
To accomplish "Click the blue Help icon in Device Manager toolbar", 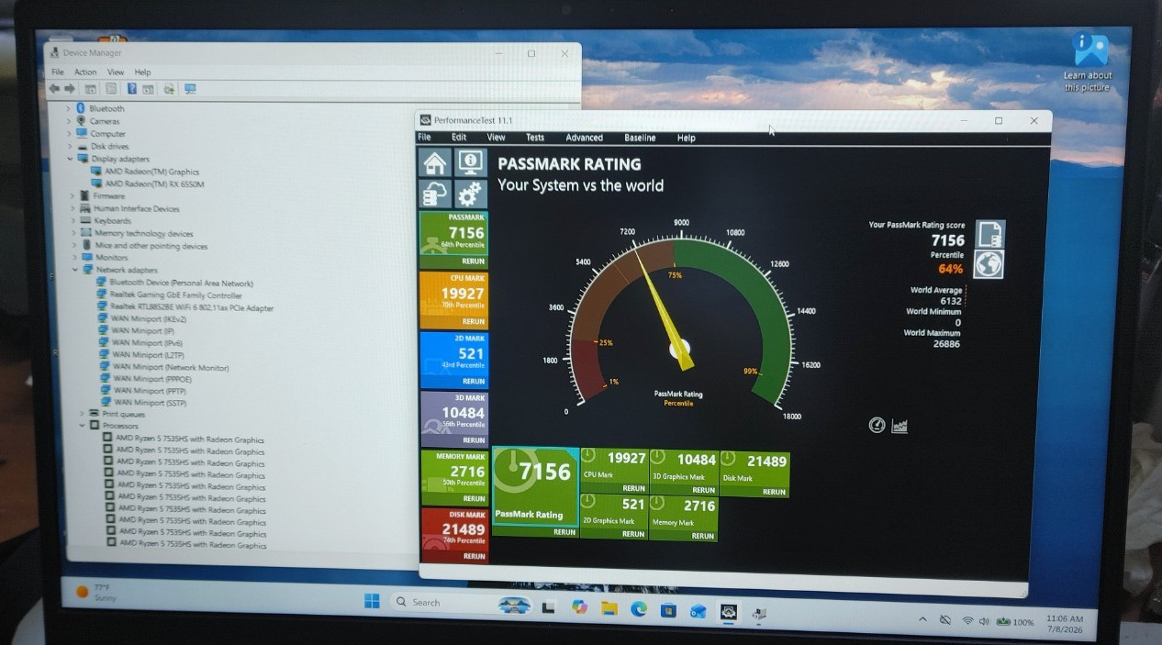I will click(x=132, y=89).
